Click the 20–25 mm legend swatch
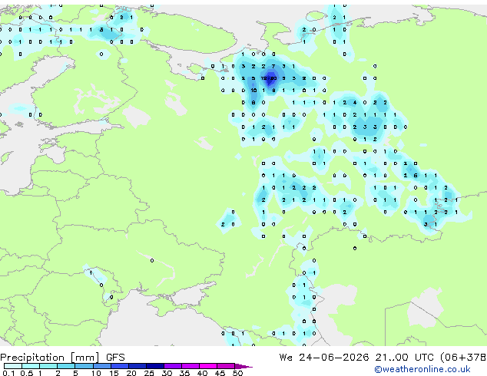The image size is (487, 376). click(x=137, y=366)
